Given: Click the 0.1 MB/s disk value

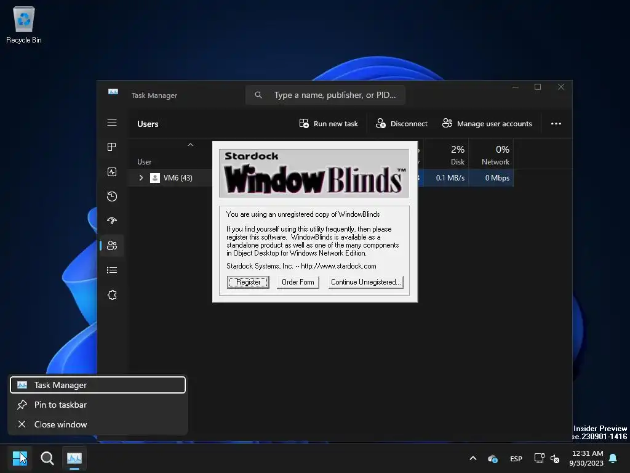Looking at the screenshot, I should click(450, 178).
